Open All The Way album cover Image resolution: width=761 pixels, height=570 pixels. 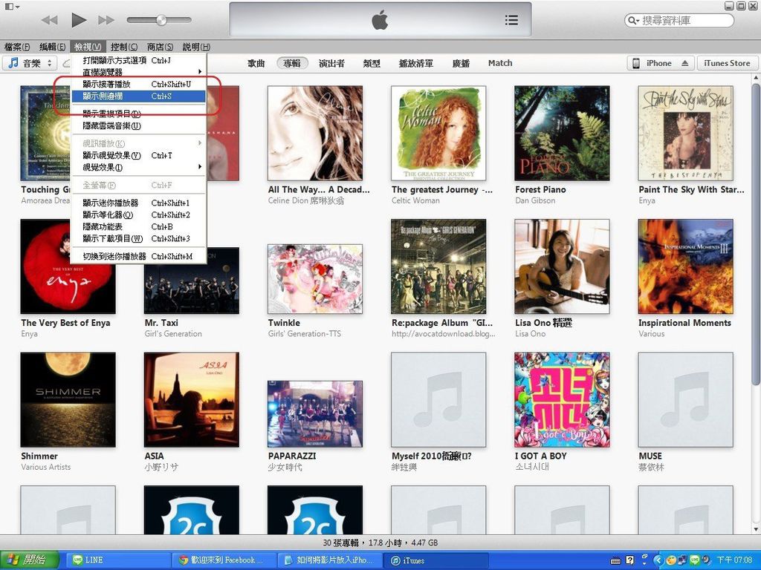pyautogui.click(x=315, y=134)
